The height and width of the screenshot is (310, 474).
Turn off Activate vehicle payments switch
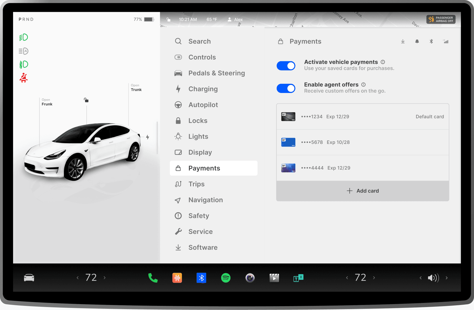[x=286, y=66]
